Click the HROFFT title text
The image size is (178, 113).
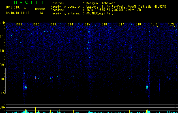[x=29, y=2]
